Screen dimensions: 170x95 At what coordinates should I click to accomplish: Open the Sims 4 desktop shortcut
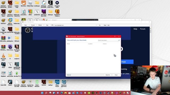coord(17,74)
